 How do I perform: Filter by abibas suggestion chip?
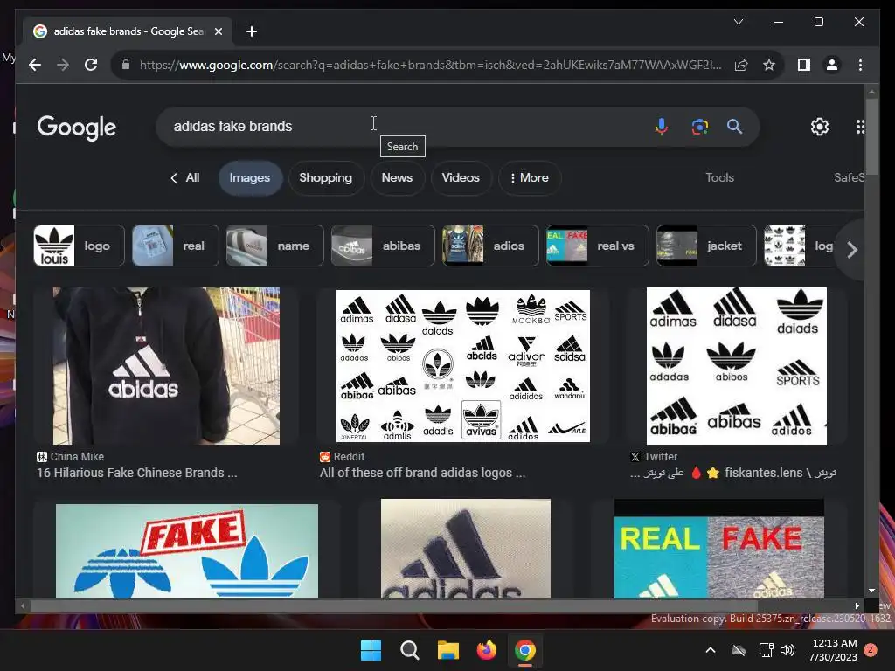click(383, 246)
